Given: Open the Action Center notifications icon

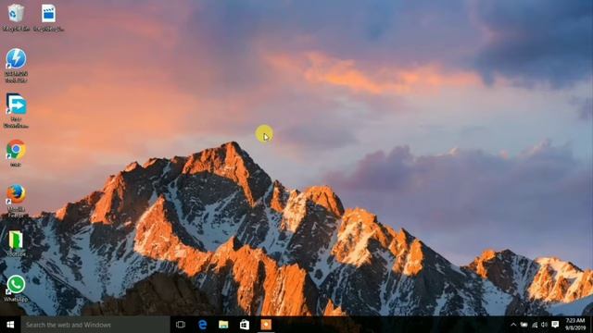Looking at the screenshot, I should [x=555, y=325].
